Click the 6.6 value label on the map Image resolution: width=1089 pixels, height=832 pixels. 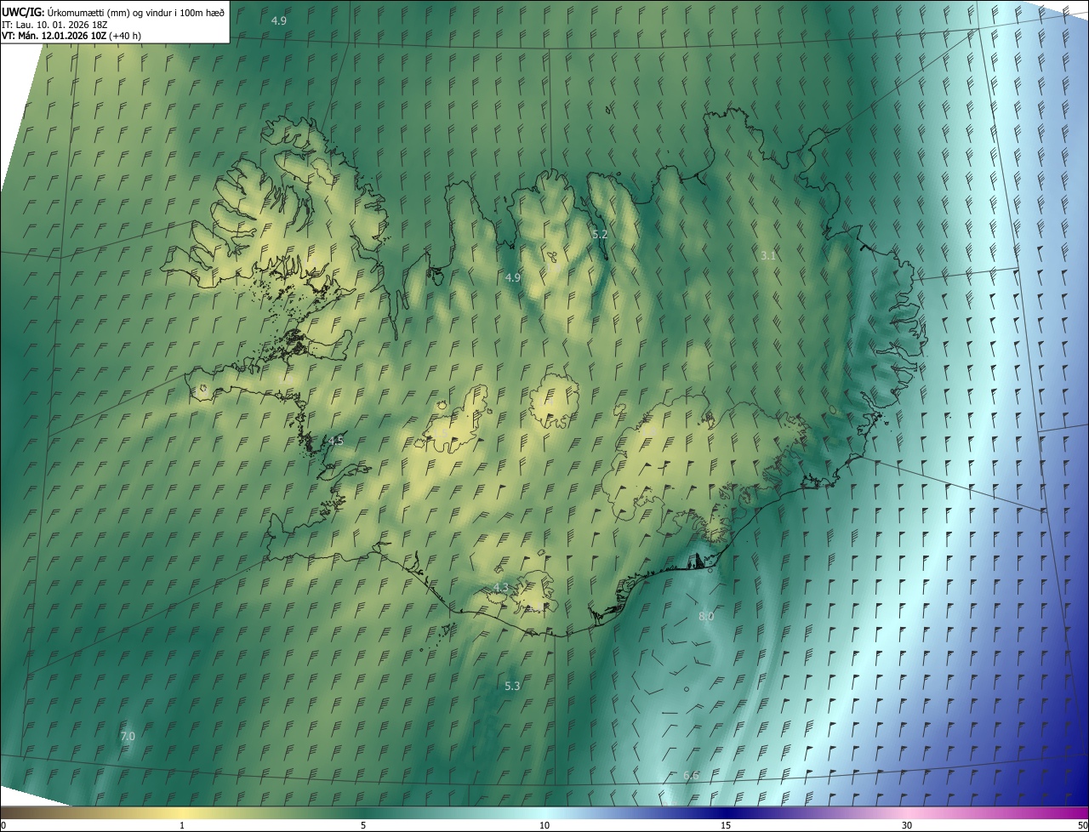(x=691, y=775)
